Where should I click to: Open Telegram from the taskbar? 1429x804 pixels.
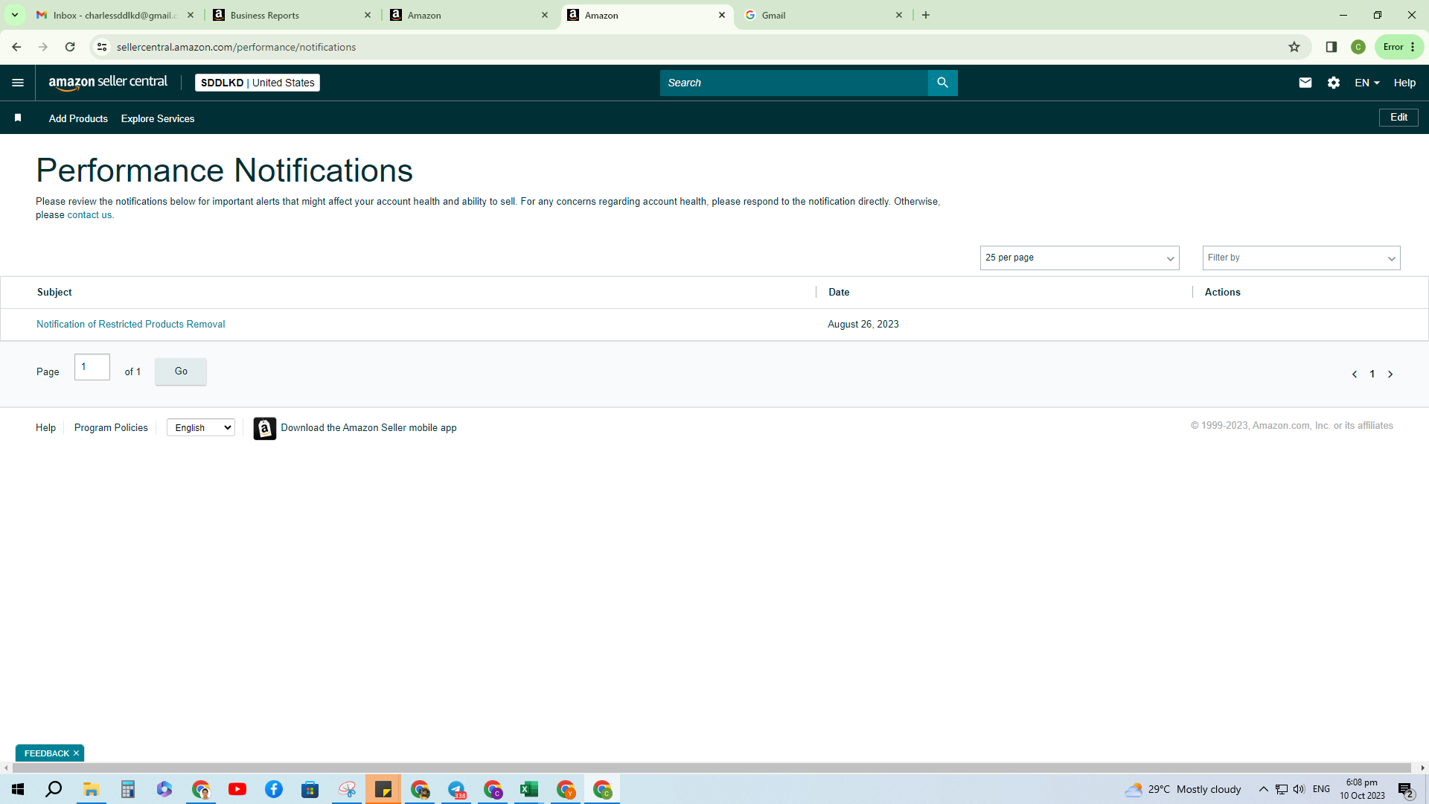456,789
